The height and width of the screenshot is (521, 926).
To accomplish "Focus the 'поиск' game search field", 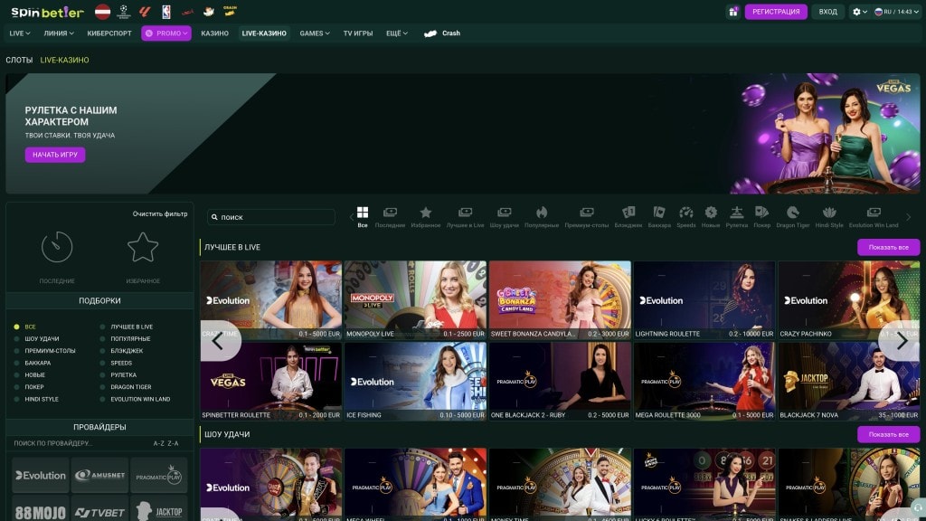I will (271, 217).
